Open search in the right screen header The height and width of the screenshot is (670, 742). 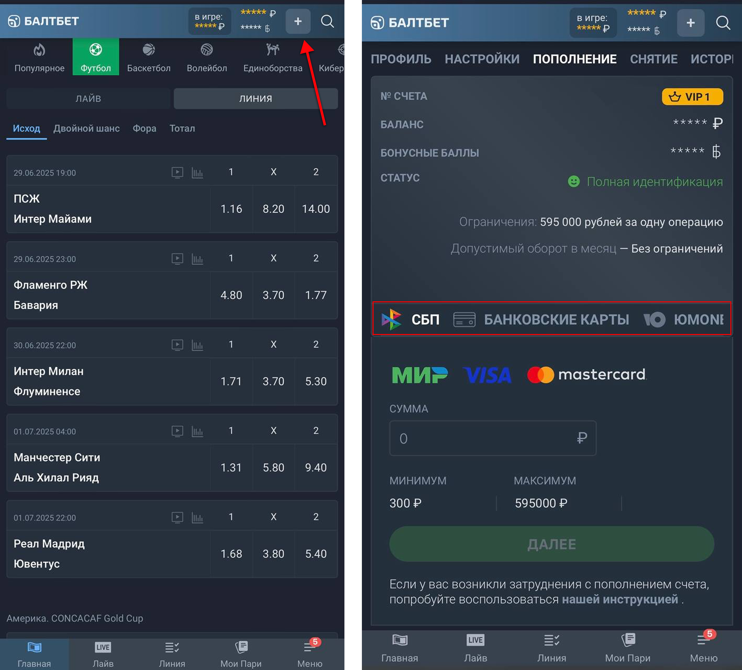point(723,23)
